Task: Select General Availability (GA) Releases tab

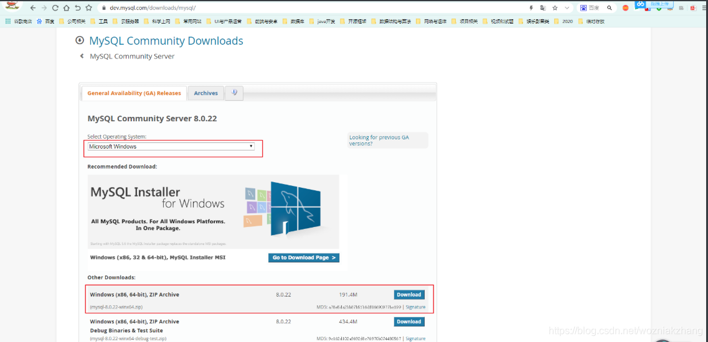Action: [x=134, y=93]
